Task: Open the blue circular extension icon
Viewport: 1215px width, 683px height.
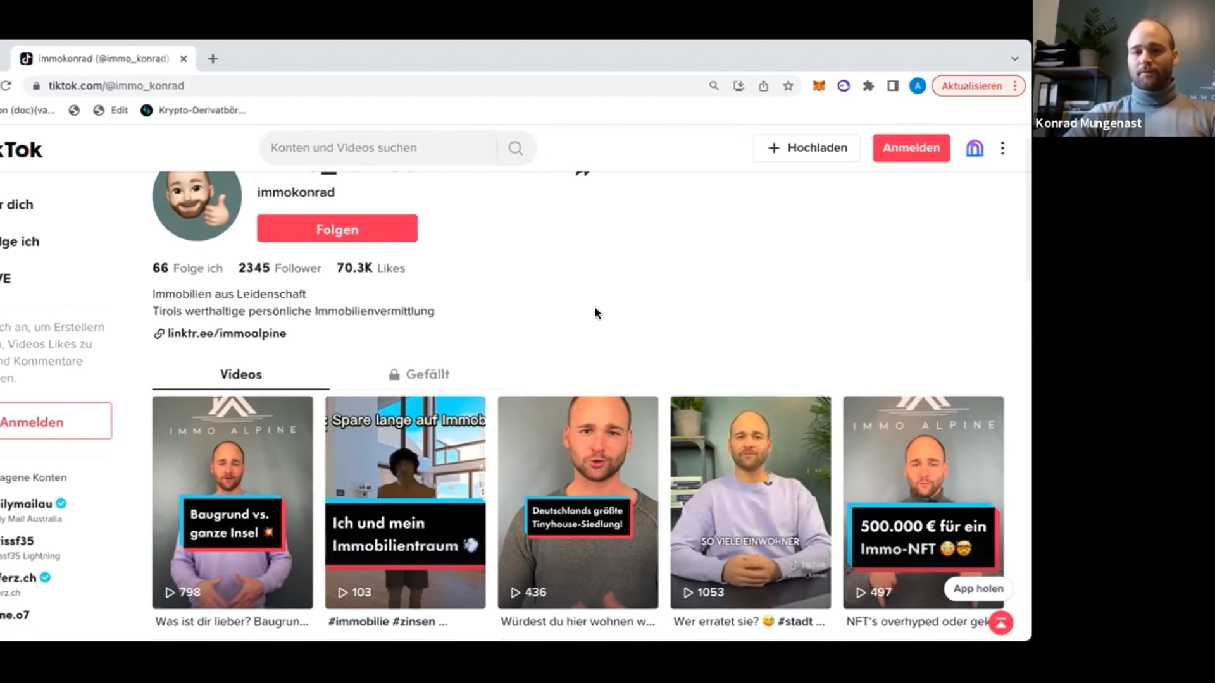Action: [844, 85]
